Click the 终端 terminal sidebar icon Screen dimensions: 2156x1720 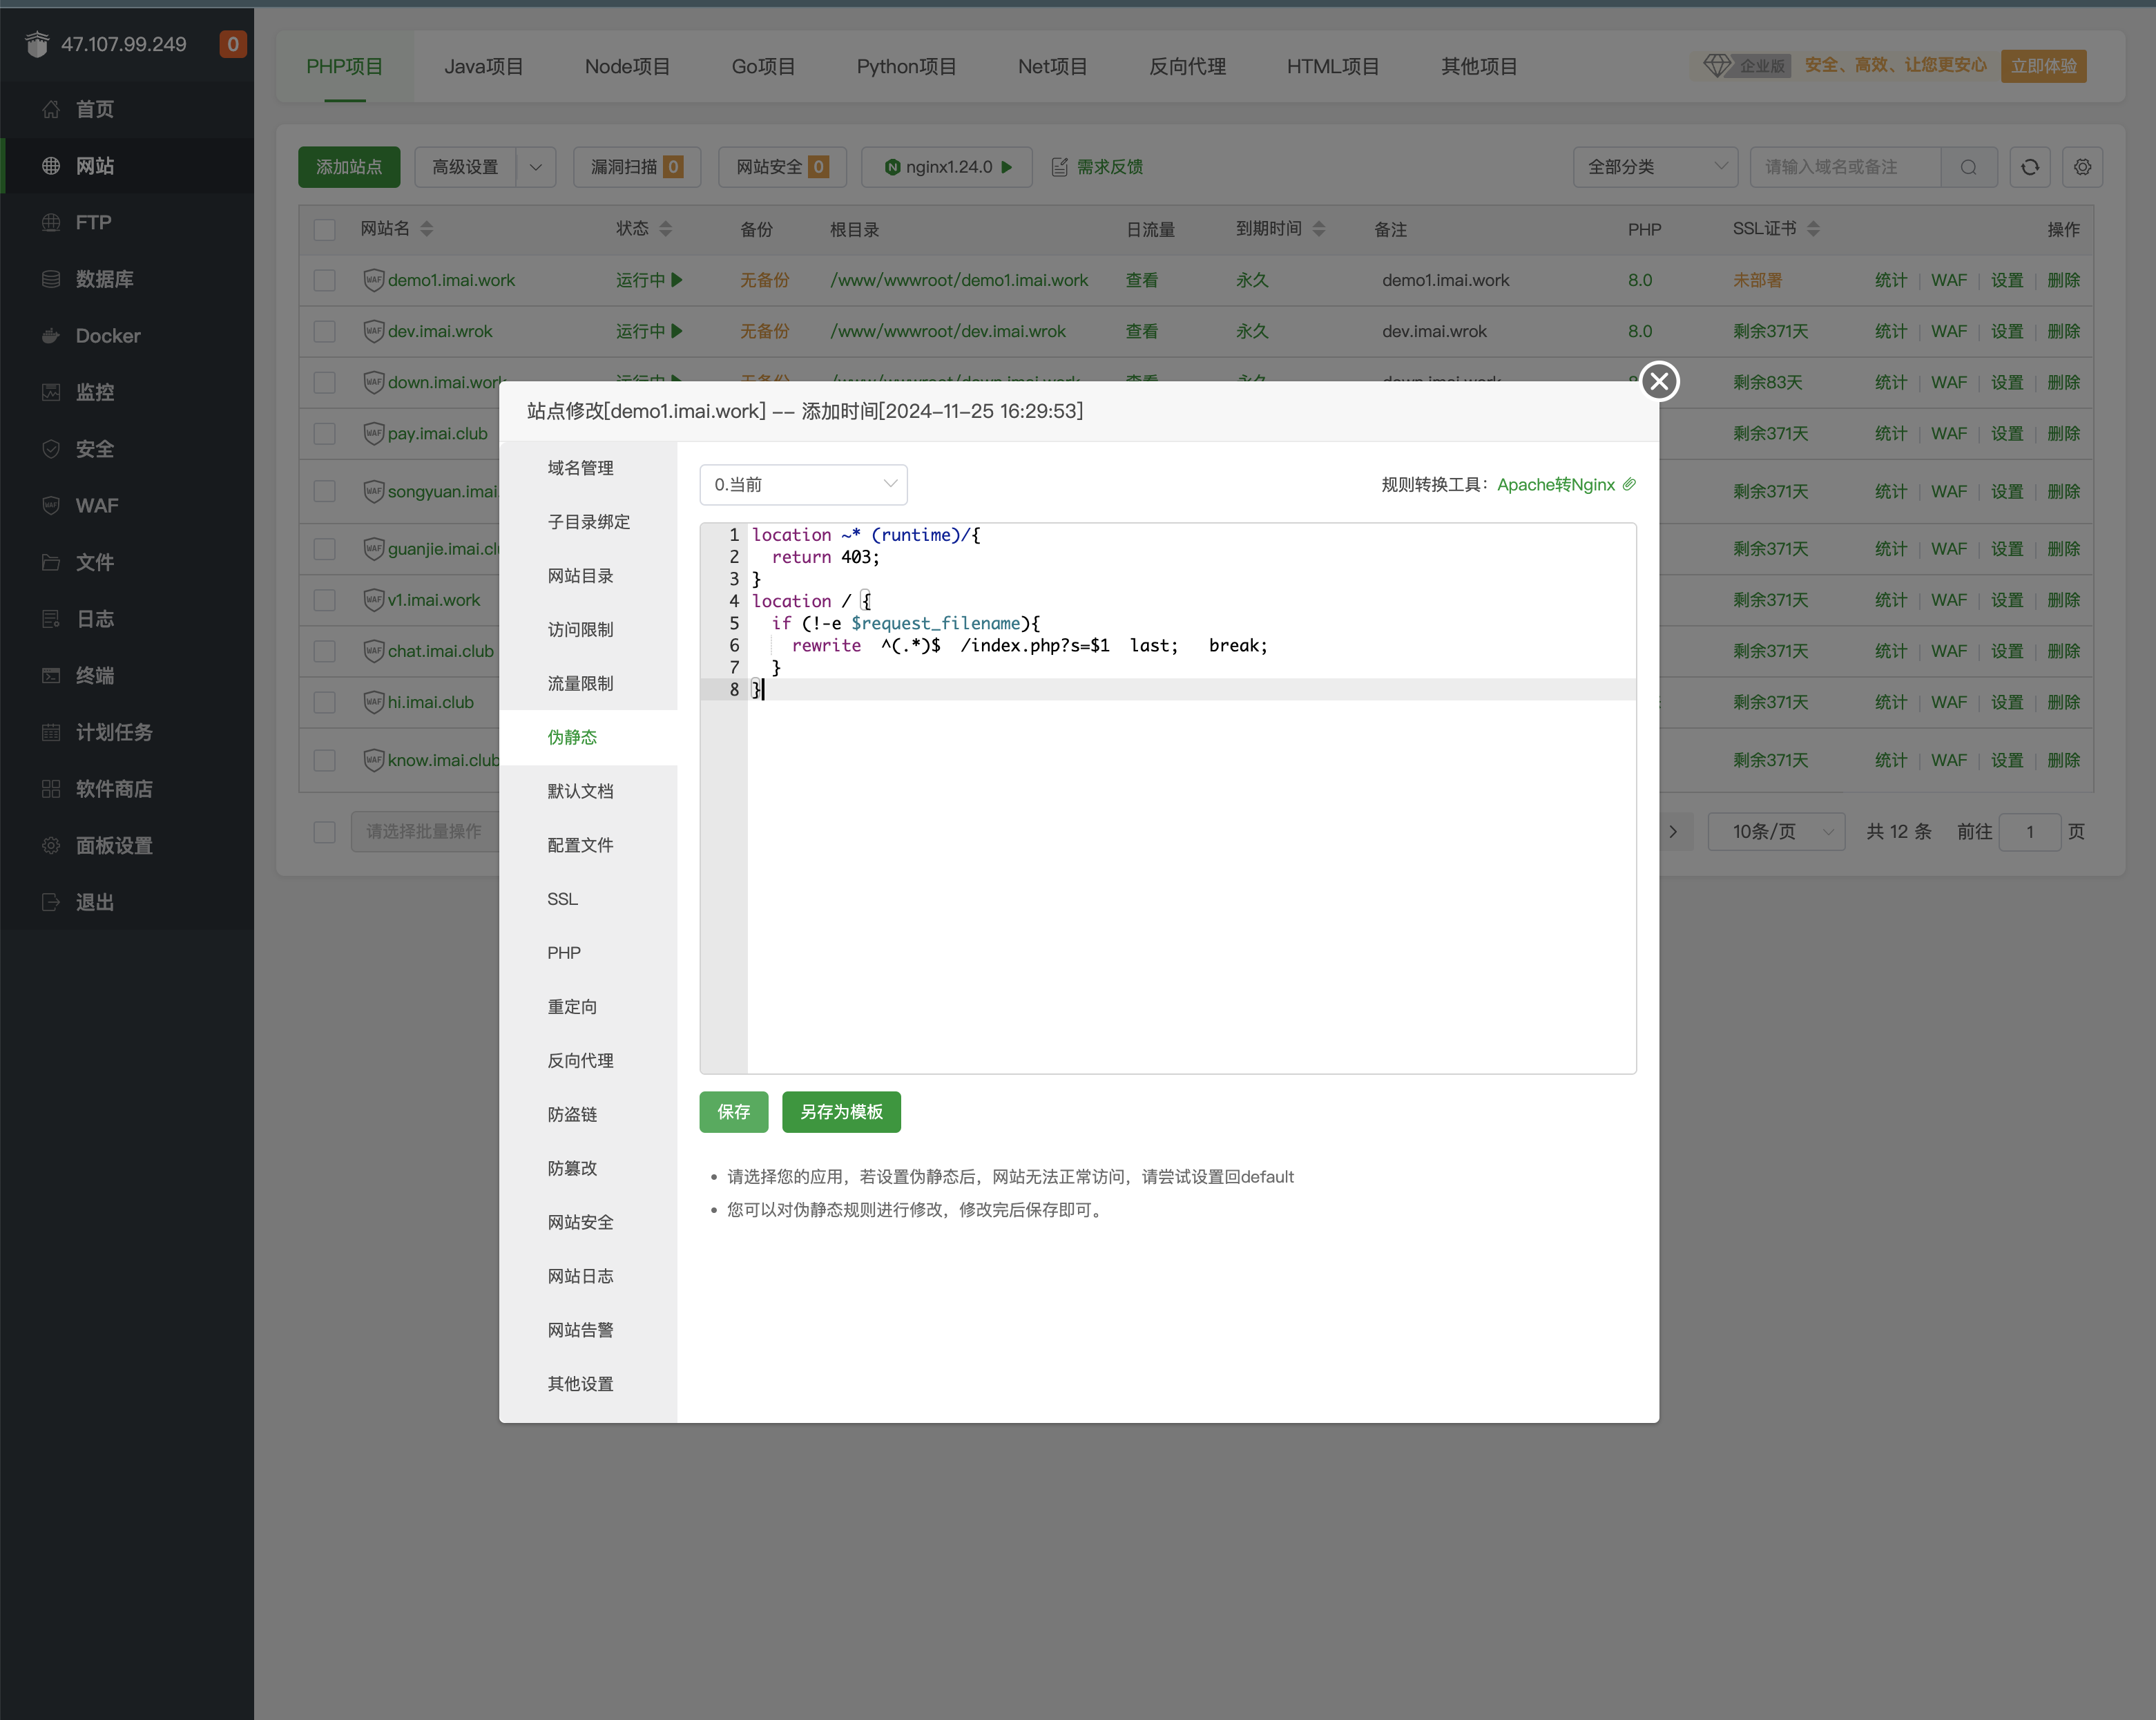(x=51, y=675)
